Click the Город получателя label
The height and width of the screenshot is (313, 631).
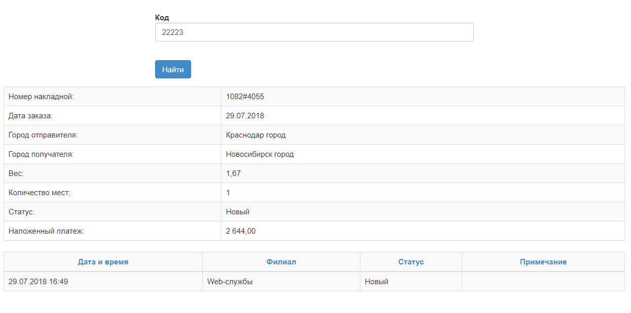click(41, 154)
